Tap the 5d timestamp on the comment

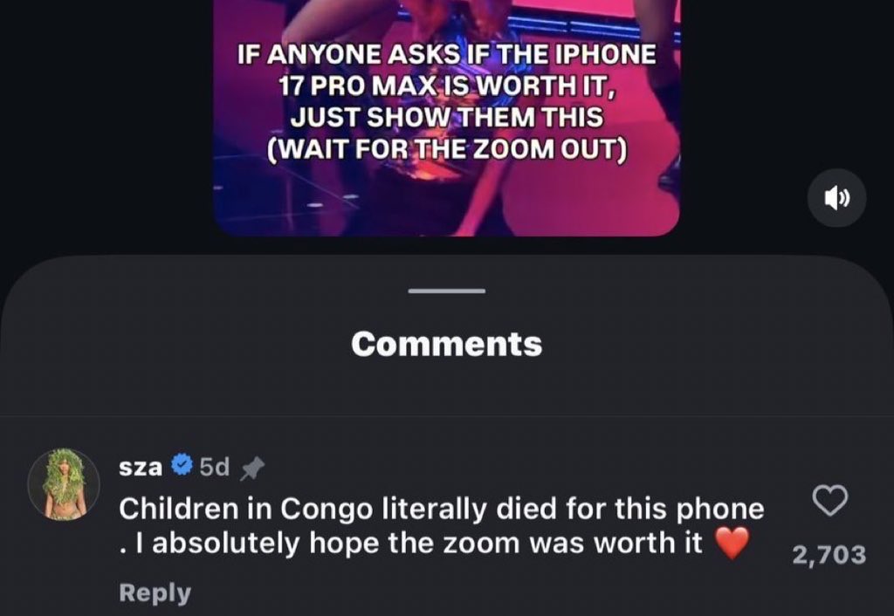pyautogui.click(x=215, y=468)
